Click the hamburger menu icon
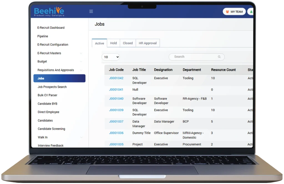 [x=91, y=11]
